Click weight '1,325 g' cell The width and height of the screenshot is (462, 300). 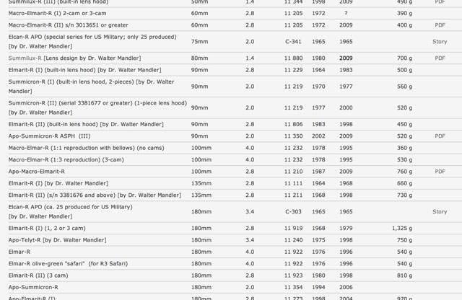point(402,228)
